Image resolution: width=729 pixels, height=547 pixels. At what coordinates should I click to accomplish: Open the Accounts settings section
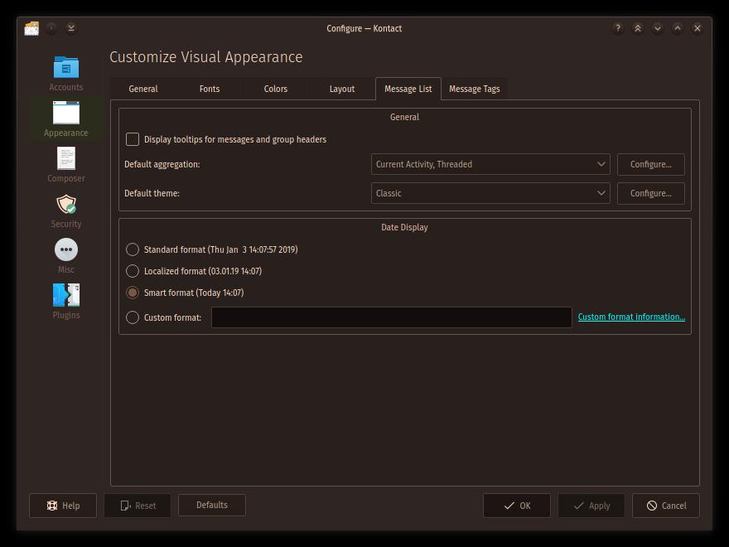66,74
